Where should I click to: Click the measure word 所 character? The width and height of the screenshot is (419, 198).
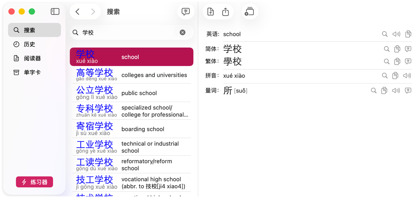228,91
